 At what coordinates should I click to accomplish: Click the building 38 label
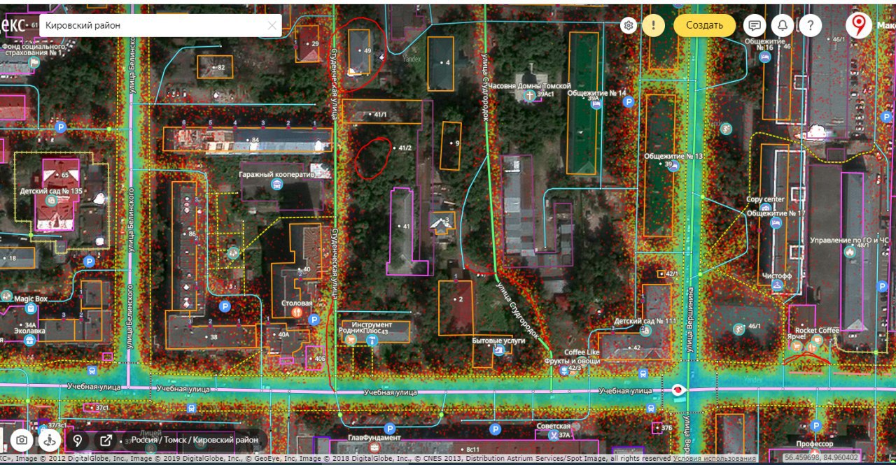(x=213, y=337)
